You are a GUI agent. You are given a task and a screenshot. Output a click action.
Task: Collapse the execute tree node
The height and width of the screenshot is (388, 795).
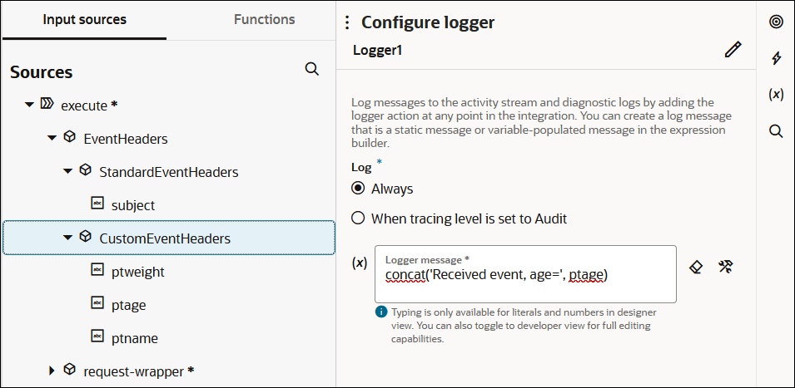pyautogui.click(x=30, y=105)
